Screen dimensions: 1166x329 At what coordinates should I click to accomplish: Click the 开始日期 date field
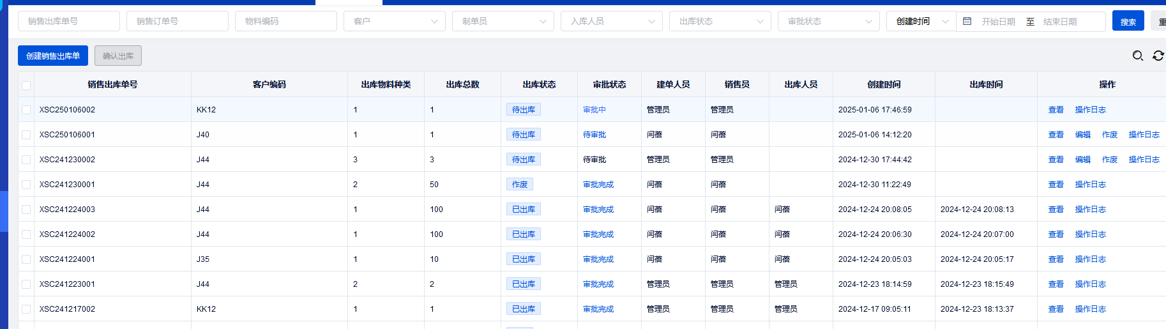click(998, 22)
